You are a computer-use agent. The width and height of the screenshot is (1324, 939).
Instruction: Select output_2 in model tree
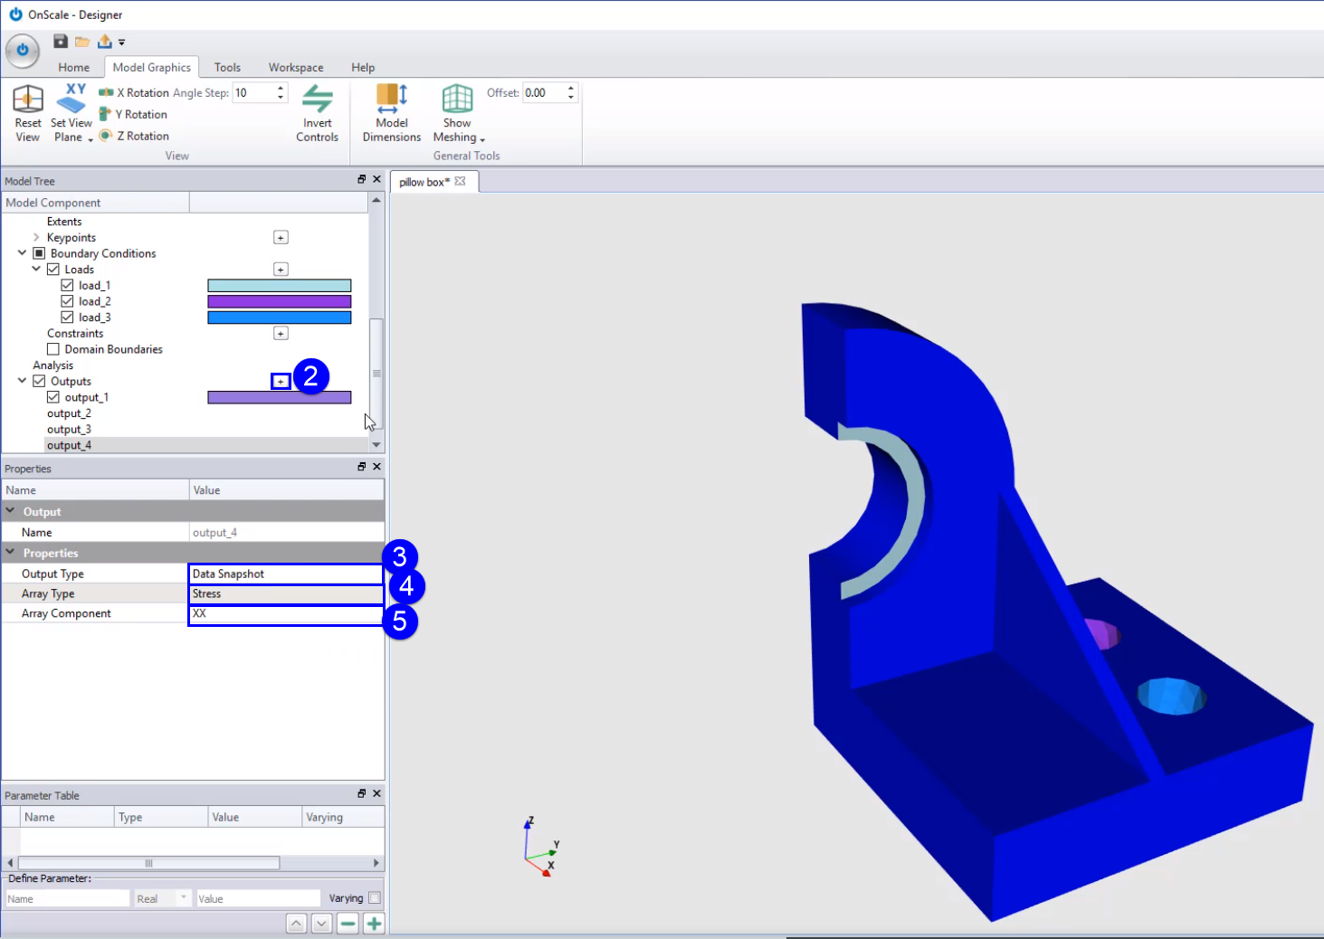69,413
